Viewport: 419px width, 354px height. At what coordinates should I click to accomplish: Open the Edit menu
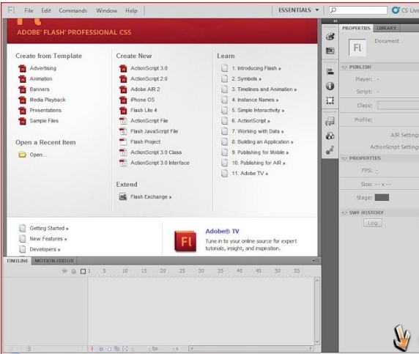click(x=46, y=10)
